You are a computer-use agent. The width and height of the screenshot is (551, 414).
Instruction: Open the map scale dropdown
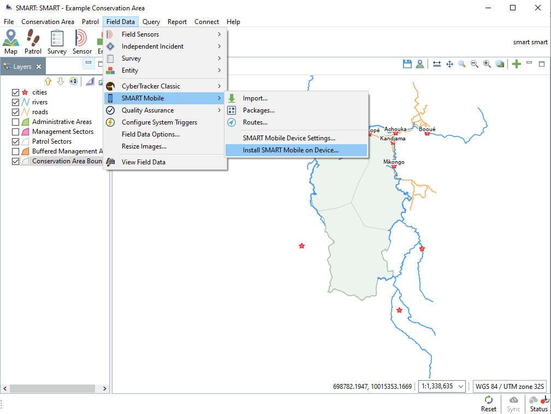point(442,386)
